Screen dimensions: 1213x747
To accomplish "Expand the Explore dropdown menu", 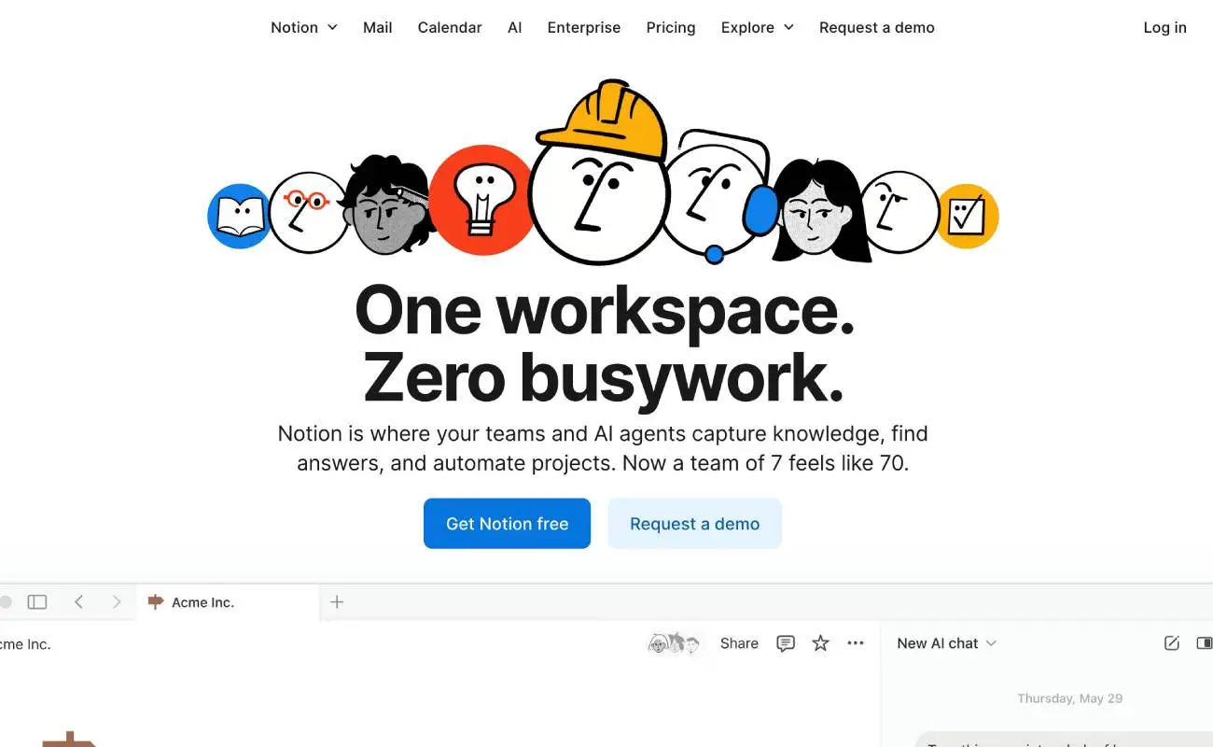I will (x=757, y=27).
